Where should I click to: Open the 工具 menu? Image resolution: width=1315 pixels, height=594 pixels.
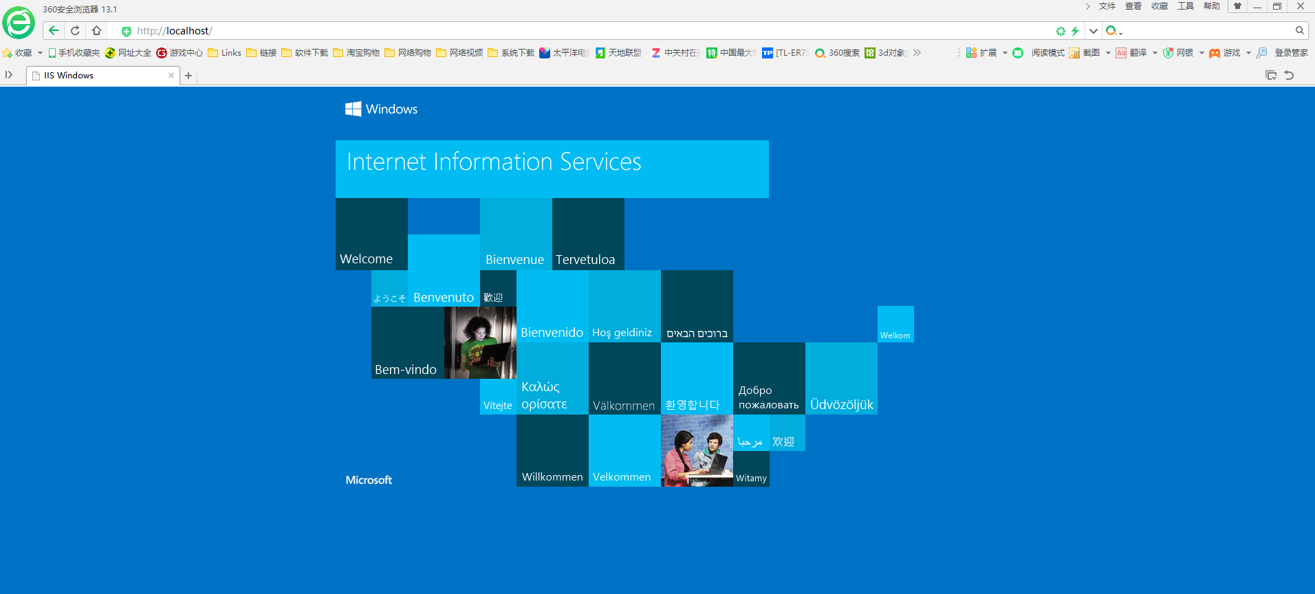click(1186, 6)
